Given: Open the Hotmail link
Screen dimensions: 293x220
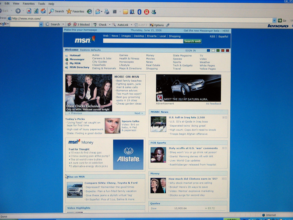Looking at the screenshot, I should (x=75, y=55).
